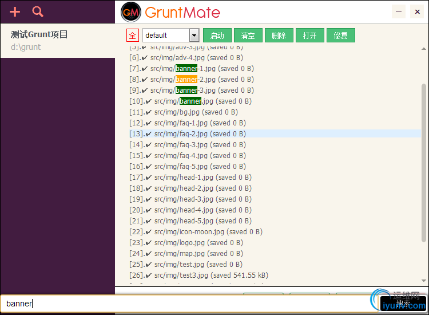Click highlighted log line src/img/faq-2.jpg
429x315 pixels.
(x=275, y=133)
